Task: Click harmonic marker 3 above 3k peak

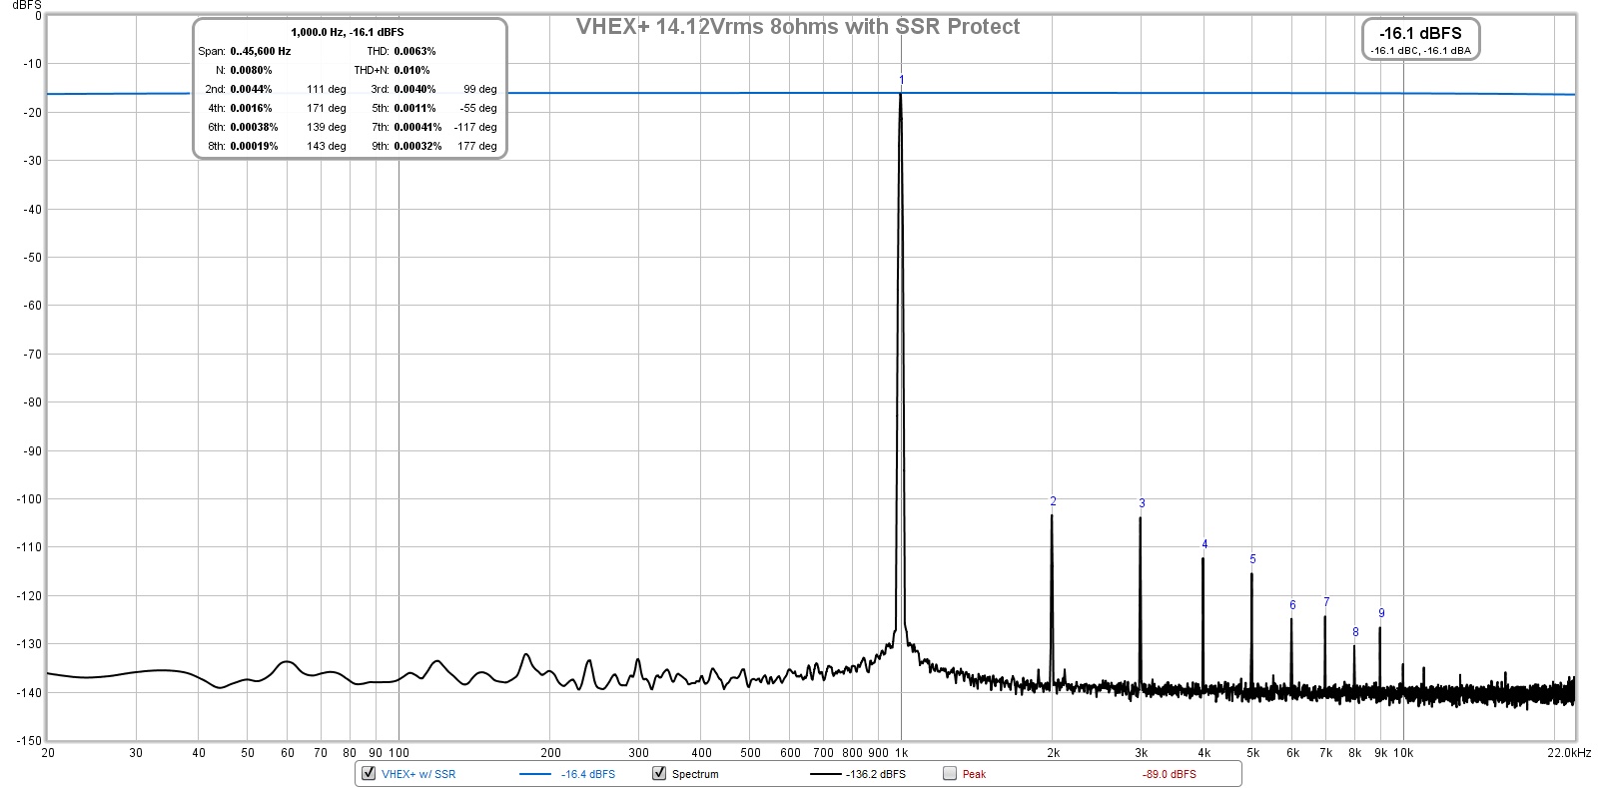Action: point(1142,503)
